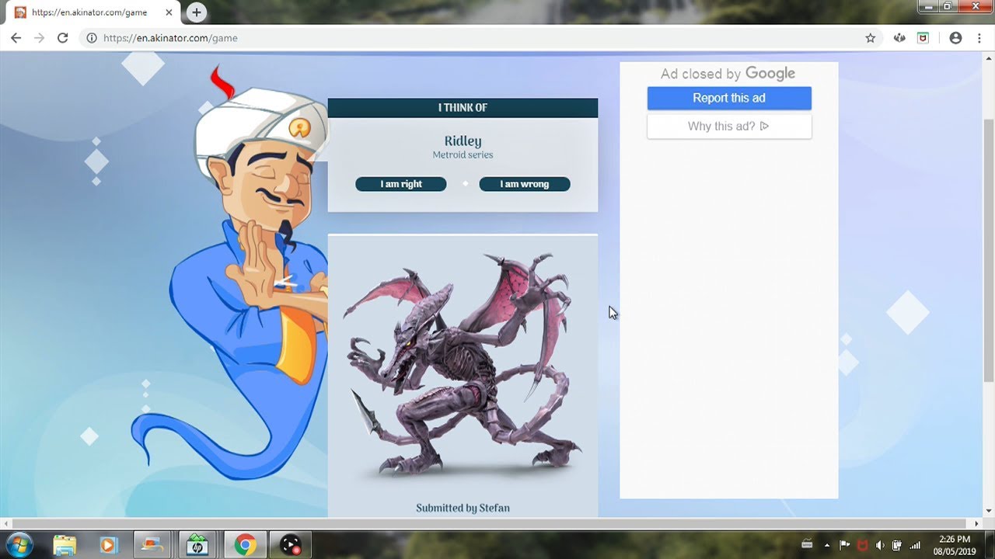Open the power tray icon
995x559 pixels.
click(x=897, y=545)
